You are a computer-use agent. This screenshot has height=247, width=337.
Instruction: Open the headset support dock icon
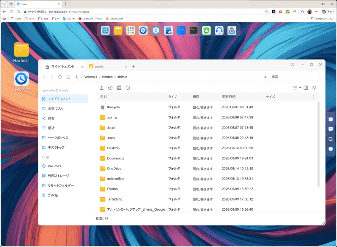219,30
